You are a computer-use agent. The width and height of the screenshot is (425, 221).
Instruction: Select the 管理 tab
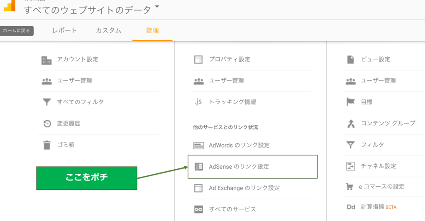tap(152, 30)
